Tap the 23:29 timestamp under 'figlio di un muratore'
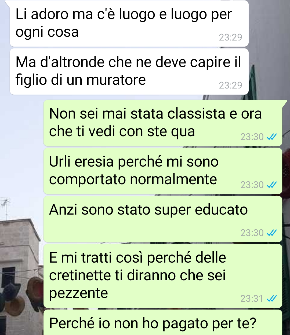 (x=230, y=85)
